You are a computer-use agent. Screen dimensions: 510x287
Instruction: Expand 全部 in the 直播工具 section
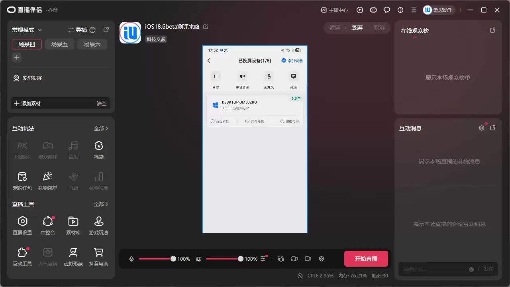100,204
